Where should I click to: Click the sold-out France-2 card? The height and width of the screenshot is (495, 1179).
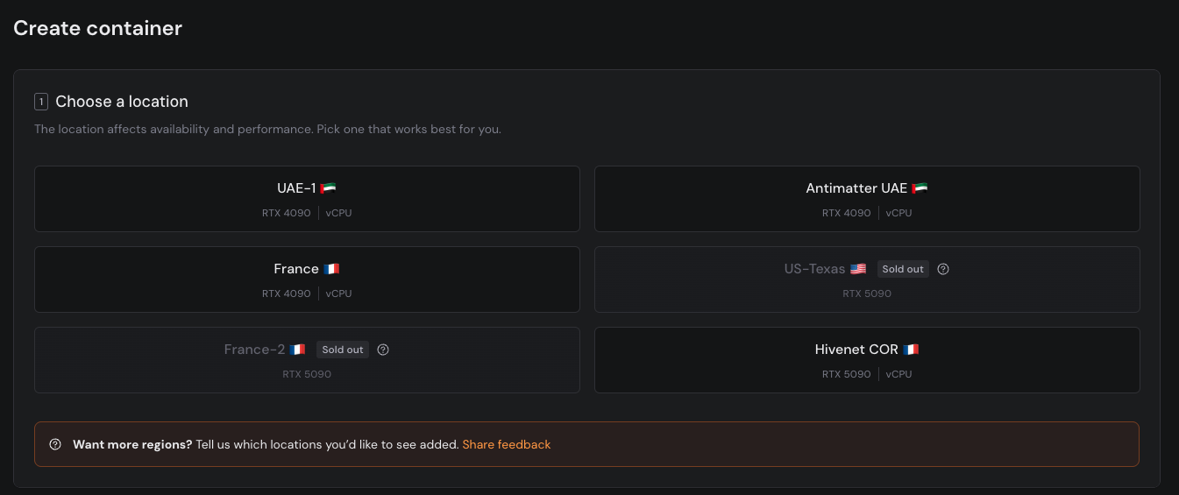click(307, 360)
